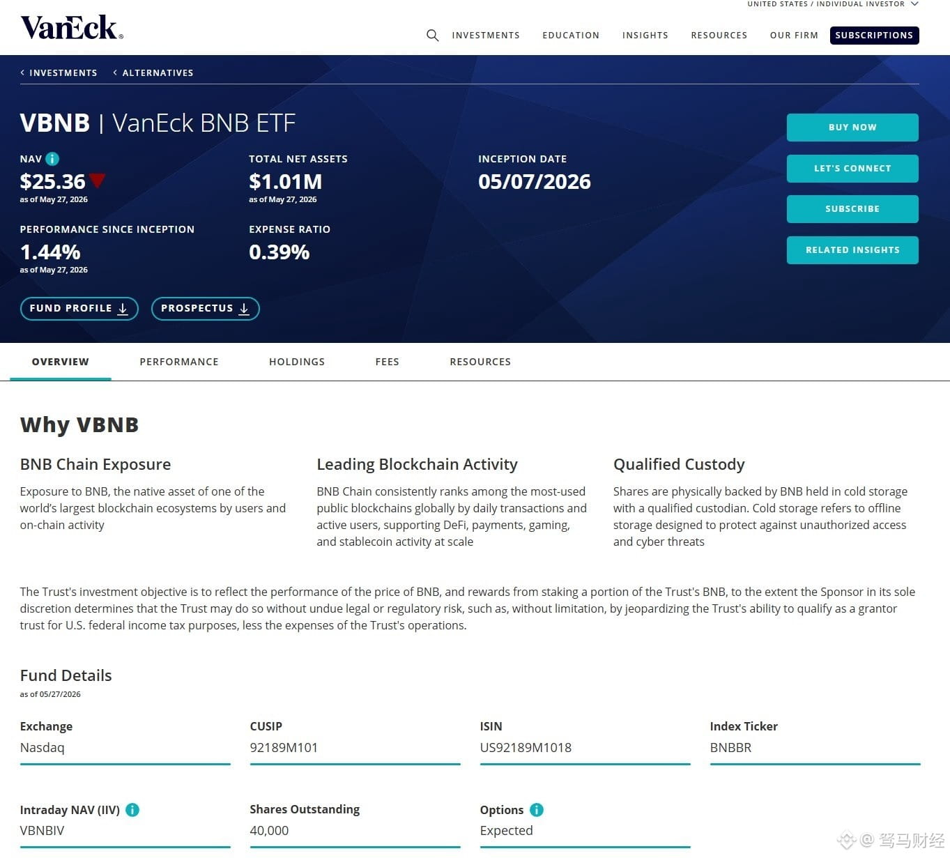
Task: Open the site search magnifier icon
Action: [432, 36]
